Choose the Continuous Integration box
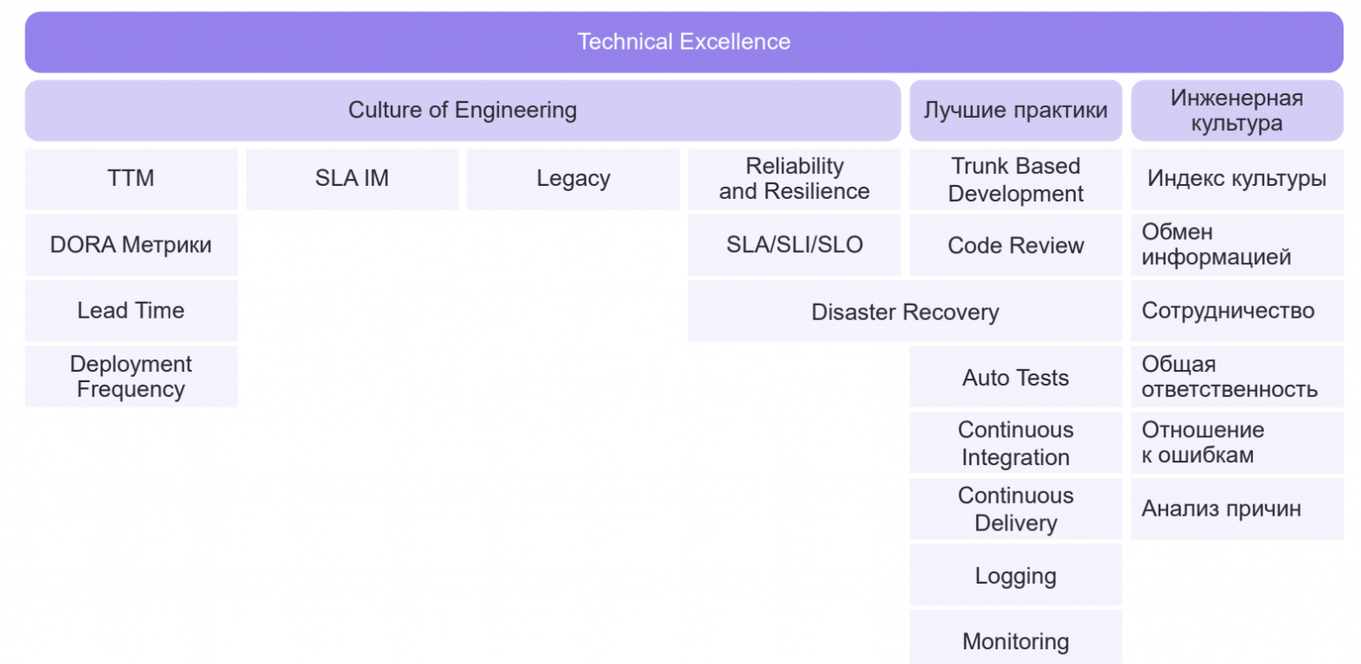Viewport: 1361px width, 664px height. tap(1016, 443)
